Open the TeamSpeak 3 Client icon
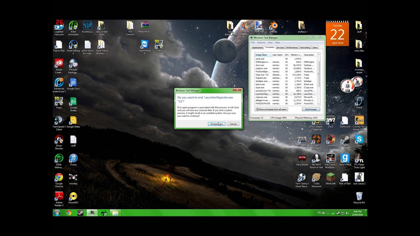The image size is (420, 236). pyautogui.click(x=59, y=123)
